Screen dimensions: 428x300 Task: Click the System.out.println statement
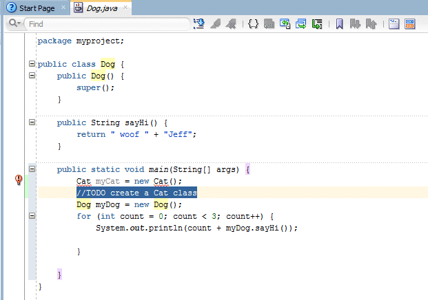click(x=196, y=228)
